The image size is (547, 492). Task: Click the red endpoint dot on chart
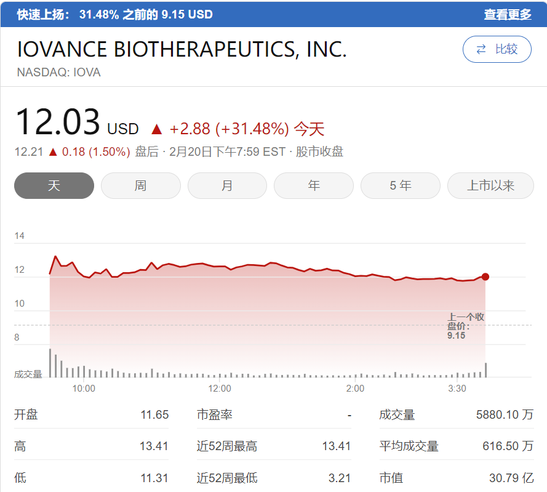point(485,276)
